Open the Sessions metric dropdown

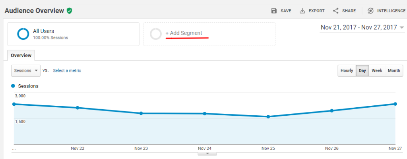tap(26, 71)
